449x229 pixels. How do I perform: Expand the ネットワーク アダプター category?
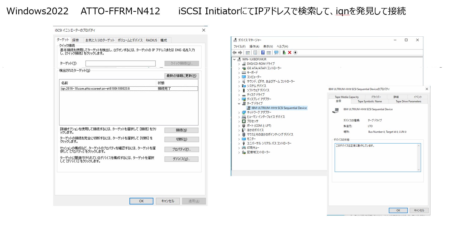[x=239, y=113]
